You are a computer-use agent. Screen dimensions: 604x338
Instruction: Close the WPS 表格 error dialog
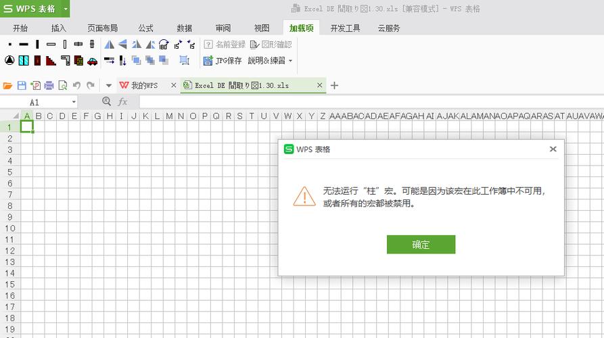553,149
